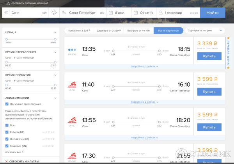
Task: Click departure time end handle 23:10
Action: (x=55, y=62)
